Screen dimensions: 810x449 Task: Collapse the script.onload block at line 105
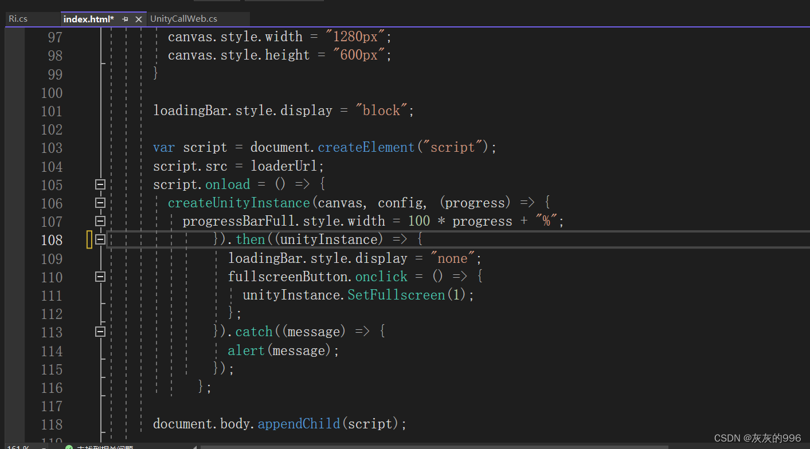pos(100,184)
